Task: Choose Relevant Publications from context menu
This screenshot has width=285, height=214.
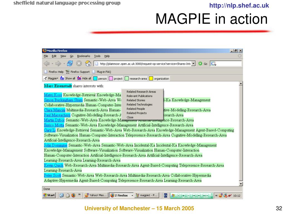Action: point(139,96)
